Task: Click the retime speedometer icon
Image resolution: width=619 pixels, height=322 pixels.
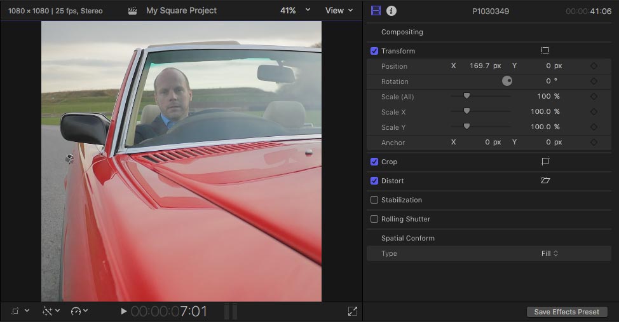Action: (x=76, y=311)
